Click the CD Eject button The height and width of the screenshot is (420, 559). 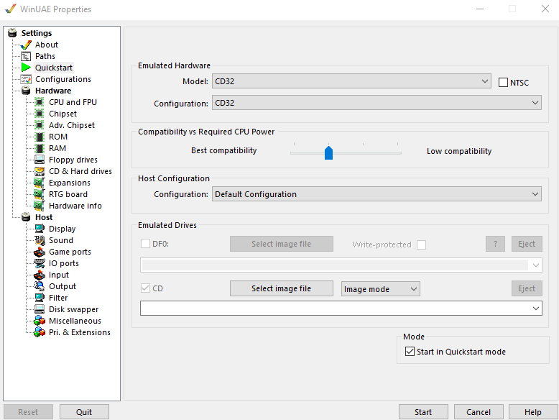(527, 288)
